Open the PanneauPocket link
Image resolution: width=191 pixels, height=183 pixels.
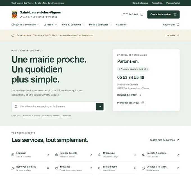point(173,3)
